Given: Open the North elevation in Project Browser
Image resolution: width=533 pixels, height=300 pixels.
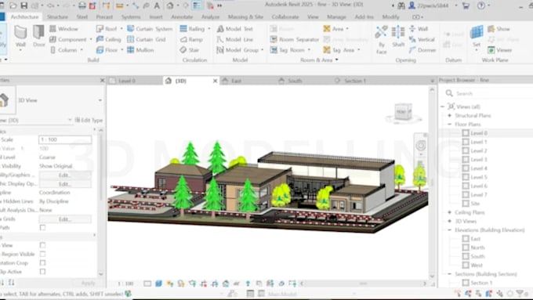Looking at the screenshot, I should [x=477, y=248].
